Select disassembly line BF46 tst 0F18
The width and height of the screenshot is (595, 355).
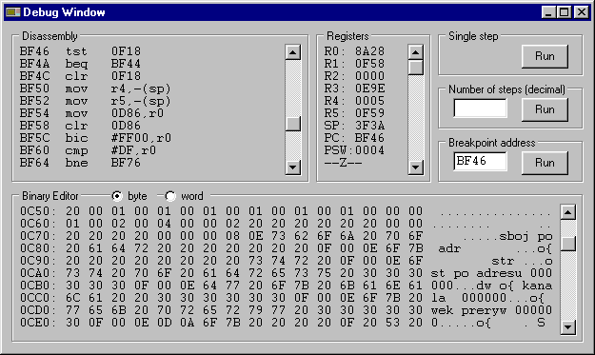point(81,51)
